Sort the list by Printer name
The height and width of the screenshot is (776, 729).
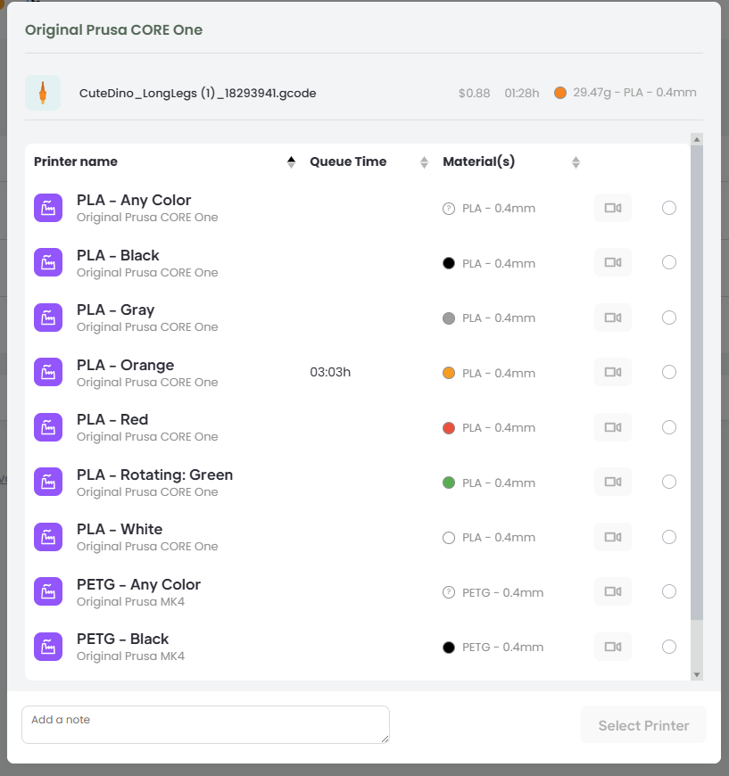[x=76, y=161]
